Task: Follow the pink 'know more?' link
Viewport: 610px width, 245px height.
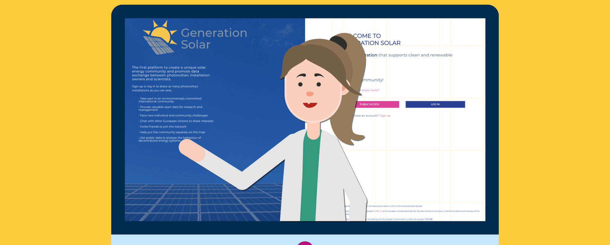Action: [371, 90]
